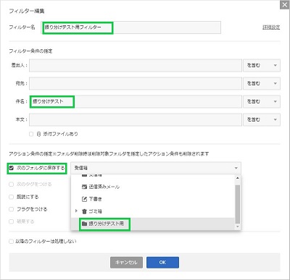290x280 pixels.
Task: Click the OK button
Action: (x=162, y=263)
